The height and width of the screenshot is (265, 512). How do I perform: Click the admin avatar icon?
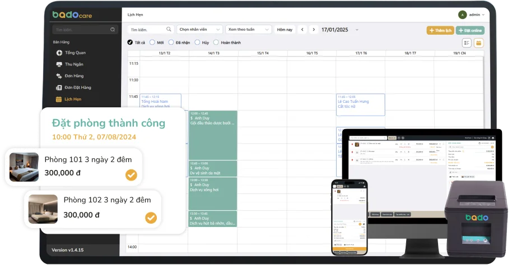tap(462, 15)
